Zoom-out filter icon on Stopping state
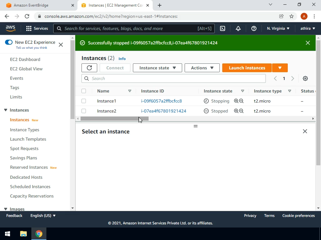The width and height of the screenshot is (321, 240). click(x=241, y=101)
